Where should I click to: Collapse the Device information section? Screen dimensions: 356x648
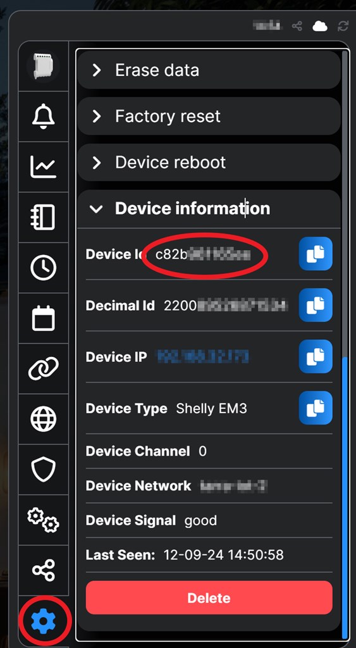[x=209, y=209]
